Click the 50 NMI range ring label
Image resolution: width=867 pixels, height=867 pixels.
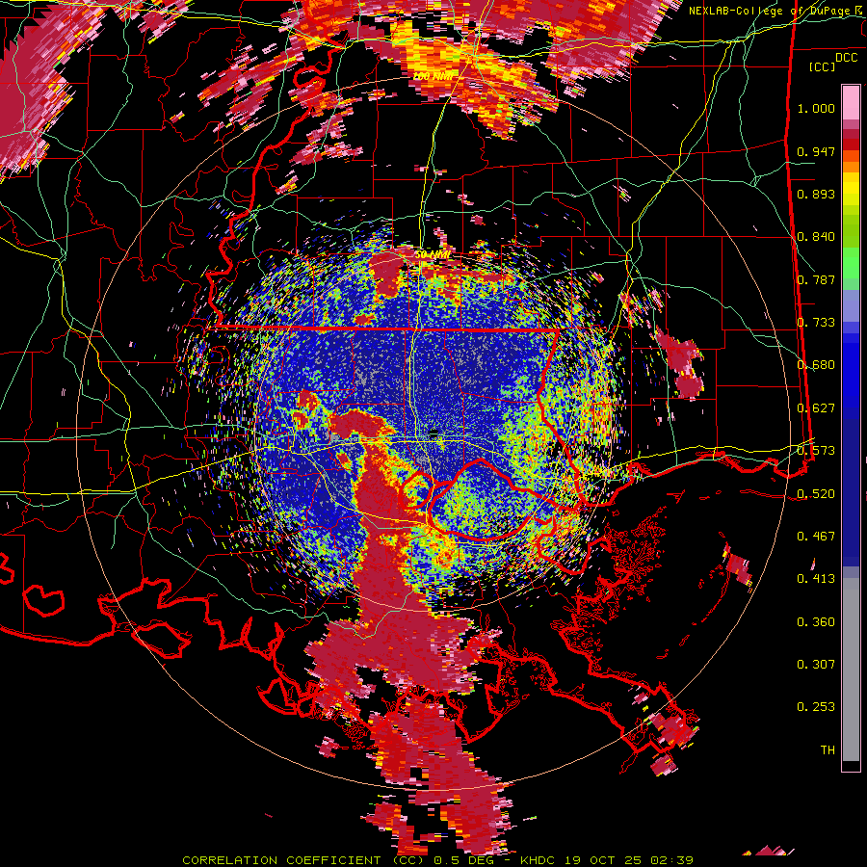tap(433, 255)
